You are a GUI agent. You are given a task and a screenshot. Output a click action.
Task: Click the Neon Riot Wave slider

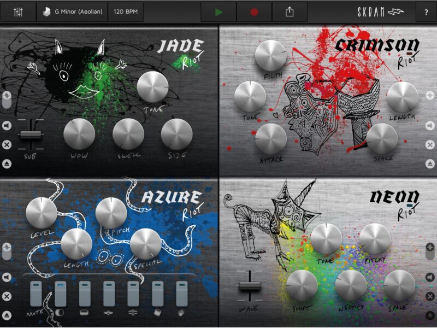click(249, 286)
